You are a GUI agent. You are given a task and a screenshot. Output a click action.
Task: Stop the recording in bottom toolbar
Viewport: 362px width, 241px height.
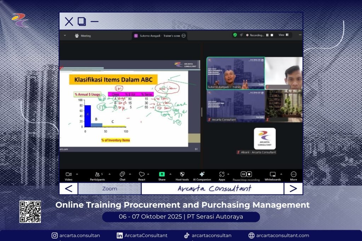pos(249,174)
